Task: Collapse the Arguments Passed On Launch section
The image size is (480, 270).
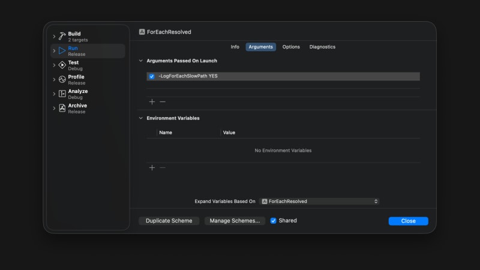Action: pos(141,61)
